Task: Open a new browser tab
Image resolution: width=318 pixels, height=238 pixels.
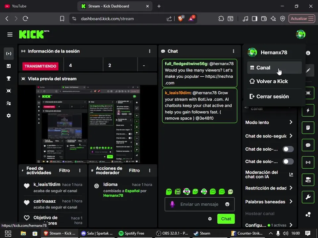Action: pyautogui.click(x=159, y=6)
